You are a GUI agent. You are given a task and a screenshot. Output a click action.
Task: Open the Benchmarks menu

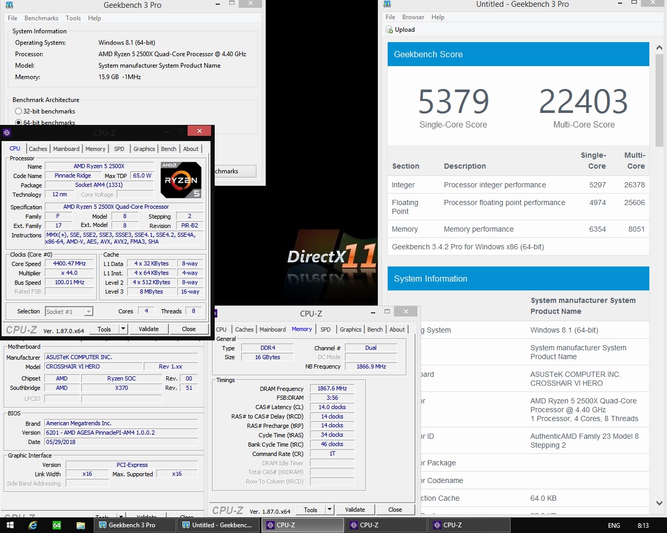(x=42, y=18)
